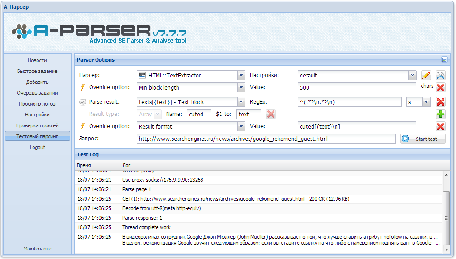Image resolution: width=456 pixels, height=259 pixels.
Task: Click the pencil edit settings icon
Action: [x=426, y=75]
